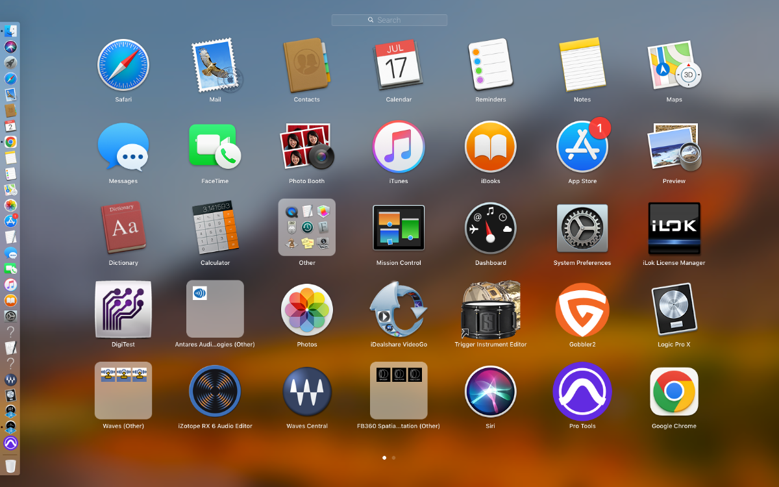Launch Waves Central application

coord(307,392)
